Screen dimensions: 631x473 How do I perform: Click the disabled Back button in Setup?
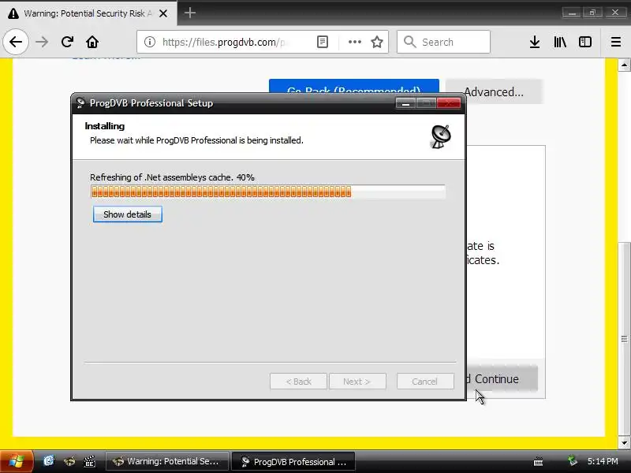click(x=299, y=382)
